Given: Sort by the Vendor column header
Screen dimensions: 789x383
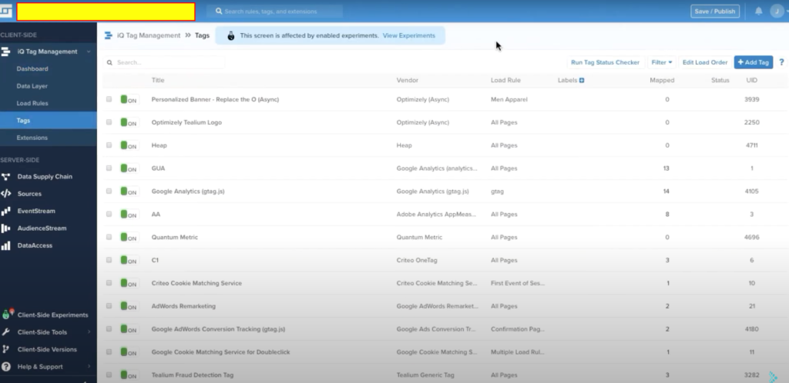Looking at the screenshot, I should click(407, 80).
